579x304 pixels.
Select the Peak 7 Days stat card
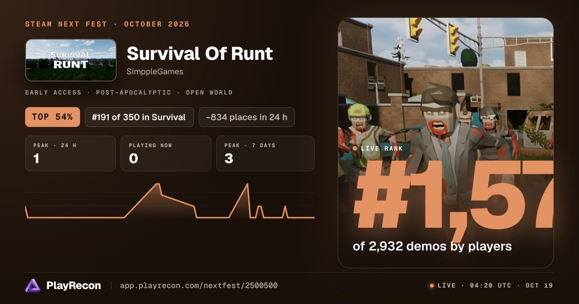pyautogui.click(x=265, y=153)
